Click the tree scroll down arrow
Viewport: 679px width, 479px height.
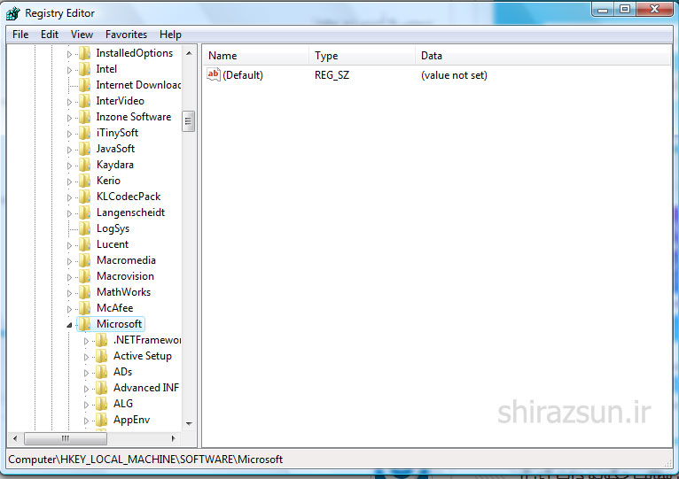(x=189, y=423)
